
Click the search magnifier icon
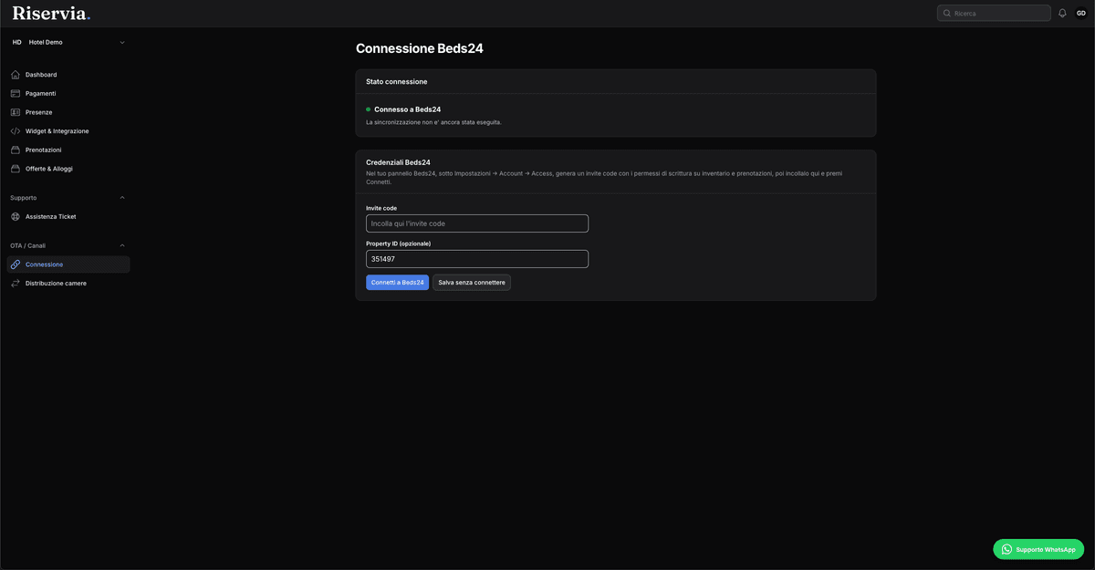(x=947, y=14)
